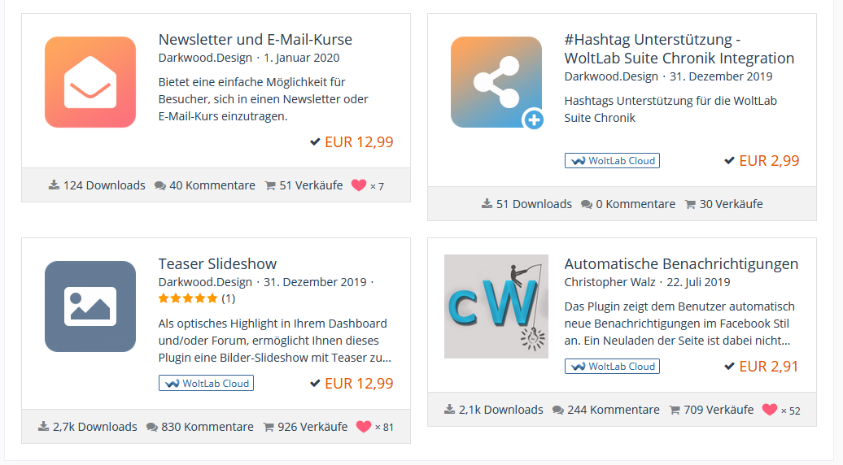Open the Teaser Slideshow title link
The height and width of the screenshot is (465, 843).
(217, 264)
